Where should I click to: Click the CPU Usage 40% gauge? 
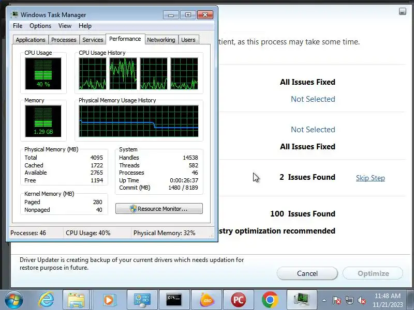click(43, 73)
